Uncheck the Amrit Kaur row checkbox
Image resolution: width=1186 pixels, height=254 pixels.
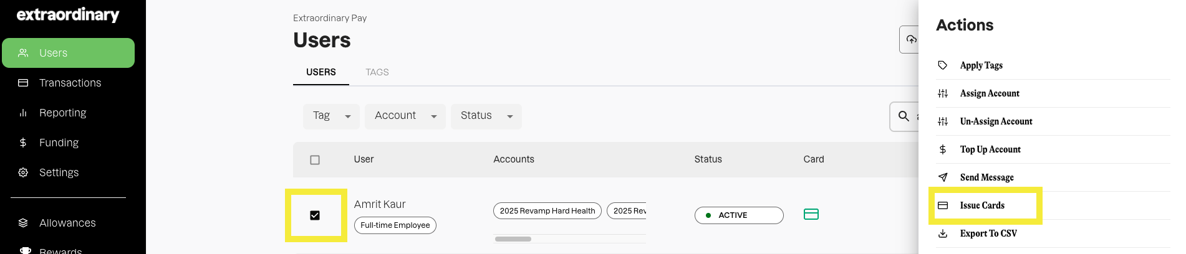(x=315, y=215)
